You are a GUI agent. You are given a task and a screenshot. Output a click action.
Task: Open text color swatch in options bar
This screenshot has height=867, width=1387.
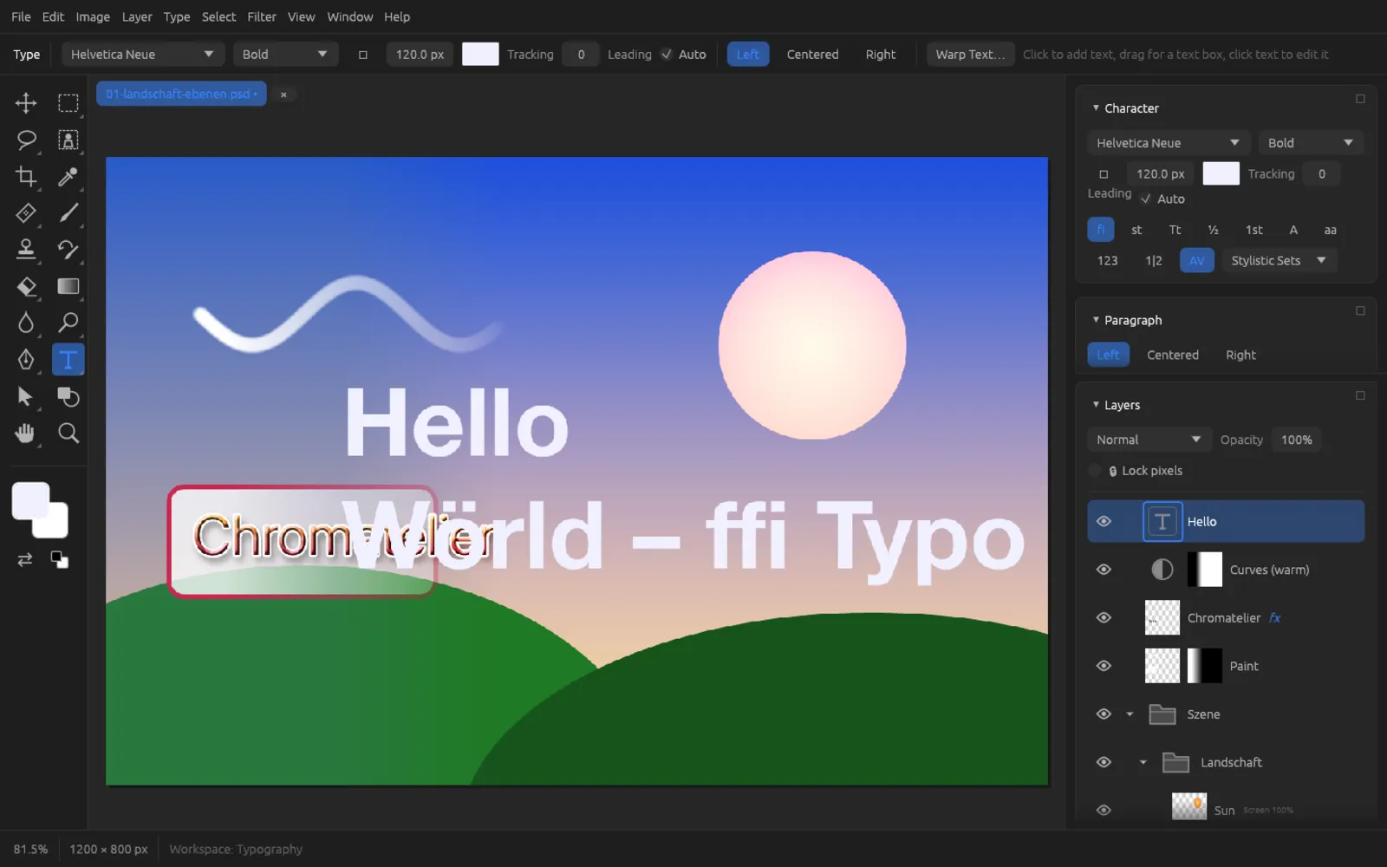(480, 55)
